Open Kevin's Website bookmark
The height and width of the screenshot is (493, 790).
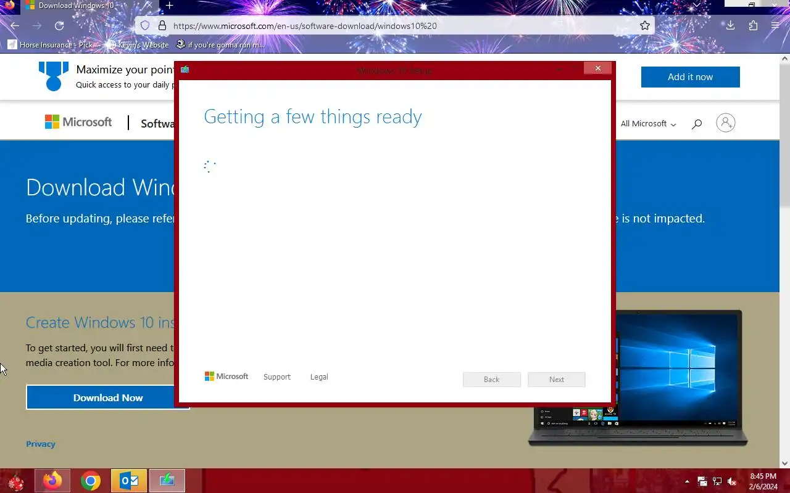click(x=138, y=45)
